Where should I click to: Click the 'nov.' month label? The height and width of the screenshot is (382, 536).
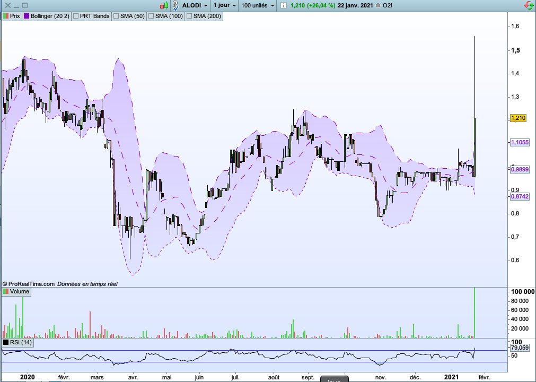(381, 378)
